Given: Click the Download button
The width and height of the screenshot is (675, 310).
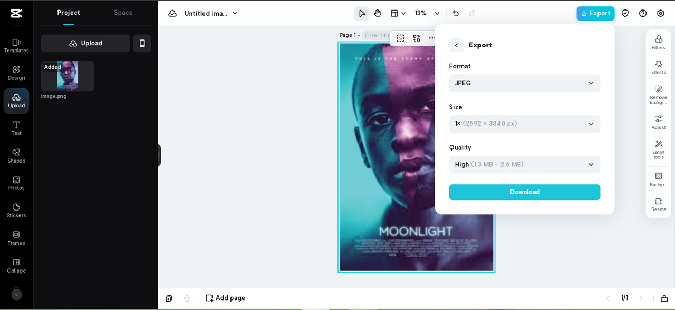Looking at the screenshot, I should pyautogui.click(x=525, y=192).
